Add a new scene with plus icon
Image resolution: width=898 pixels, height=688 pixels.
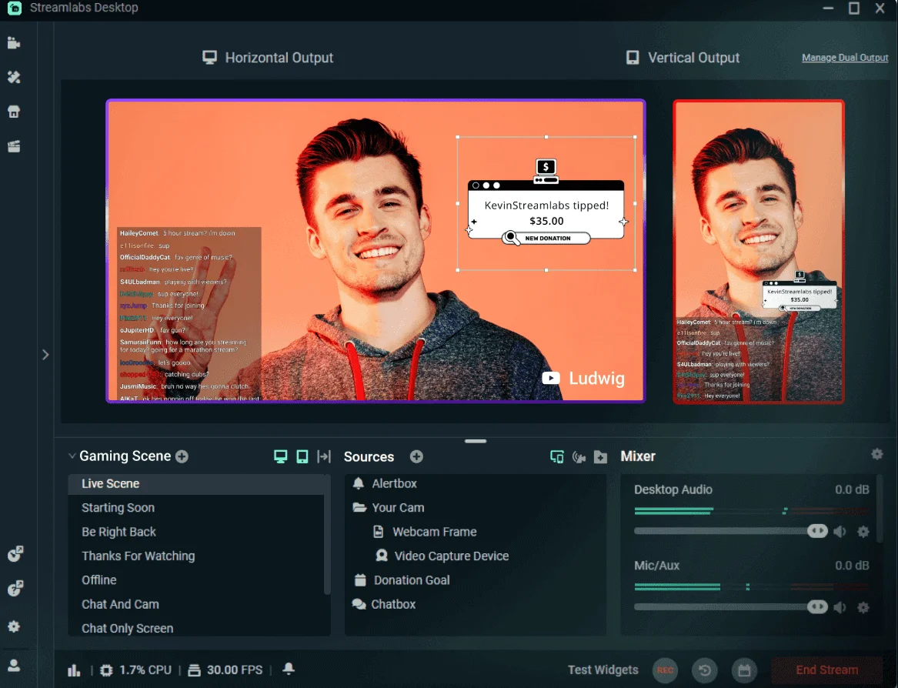tap(182, 456)
